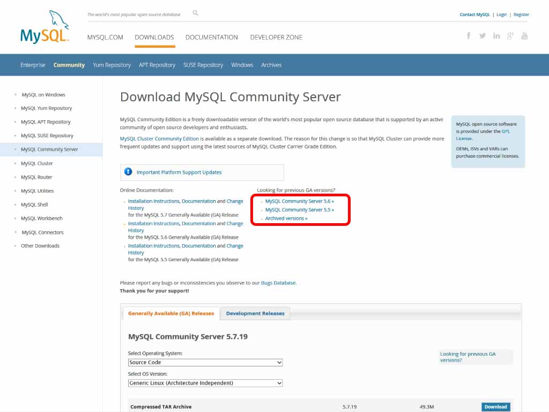Click the 5.7.19 version cell
Image resolution: width=549 pixels, height=412 pixels.
(350, 407)
